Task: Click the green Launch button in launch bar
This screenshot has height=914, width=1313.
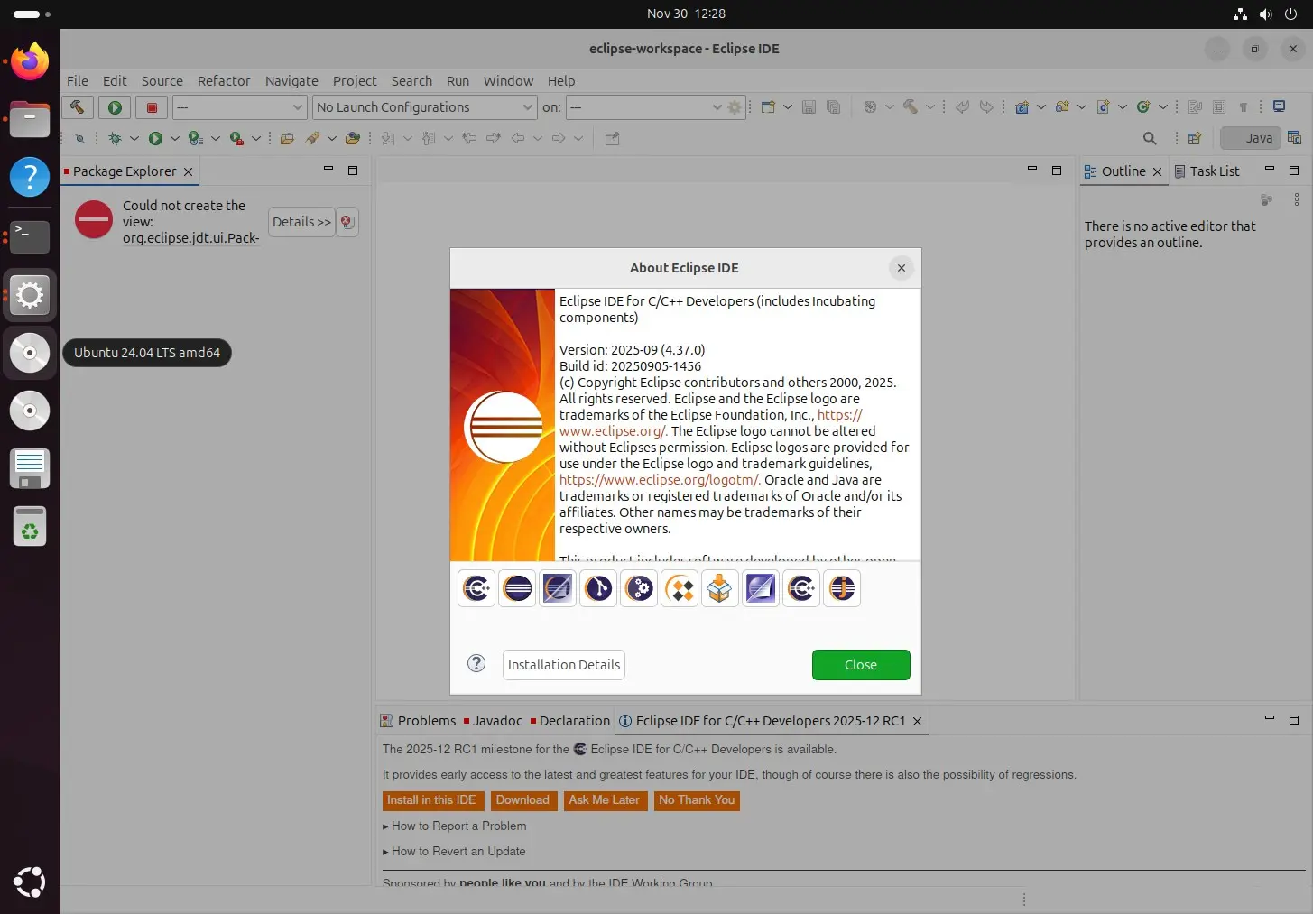Action: 115,107
